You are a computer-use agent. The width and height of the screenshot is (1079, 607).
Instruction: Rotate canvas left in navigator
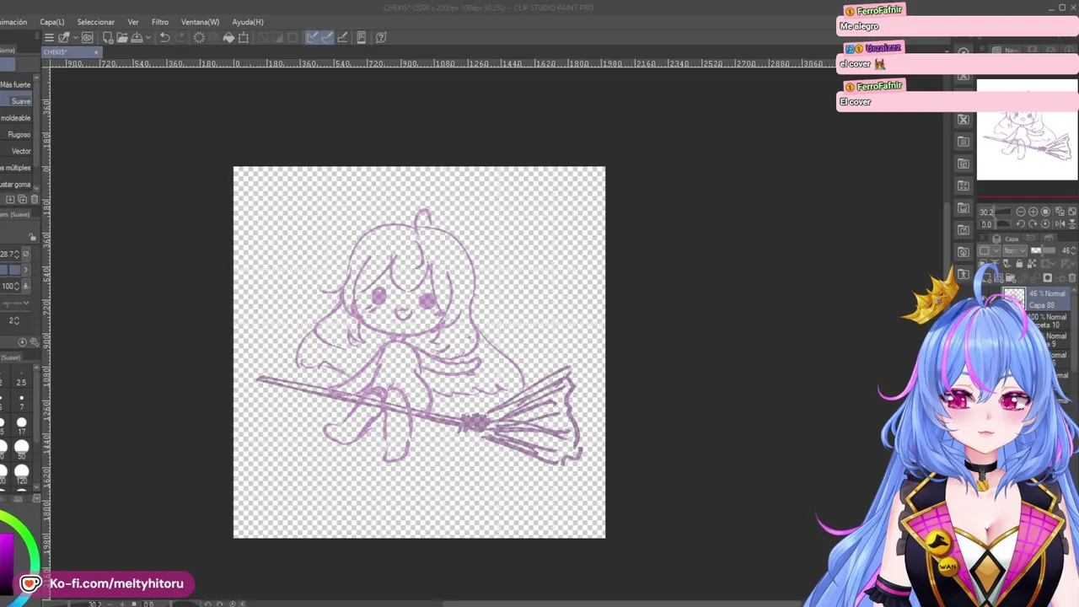(x=1021, y=223)
